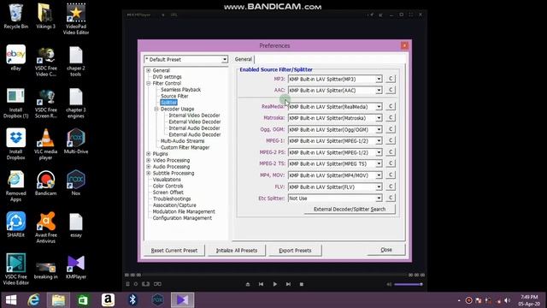Viewport: 547px width, 308px height.
Task: Click the taskbar clock showing 7:49 PM
Action: pyautogui.click(x=529, y=300)
